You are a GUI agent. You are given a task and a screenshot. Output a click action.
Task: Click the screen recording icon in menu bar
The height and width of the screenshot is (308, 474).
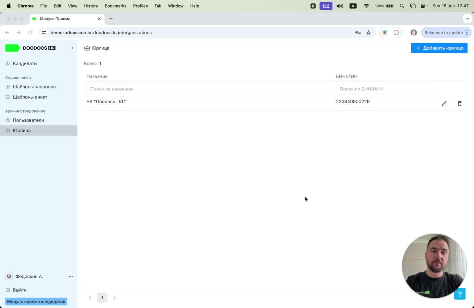[326, 6]
